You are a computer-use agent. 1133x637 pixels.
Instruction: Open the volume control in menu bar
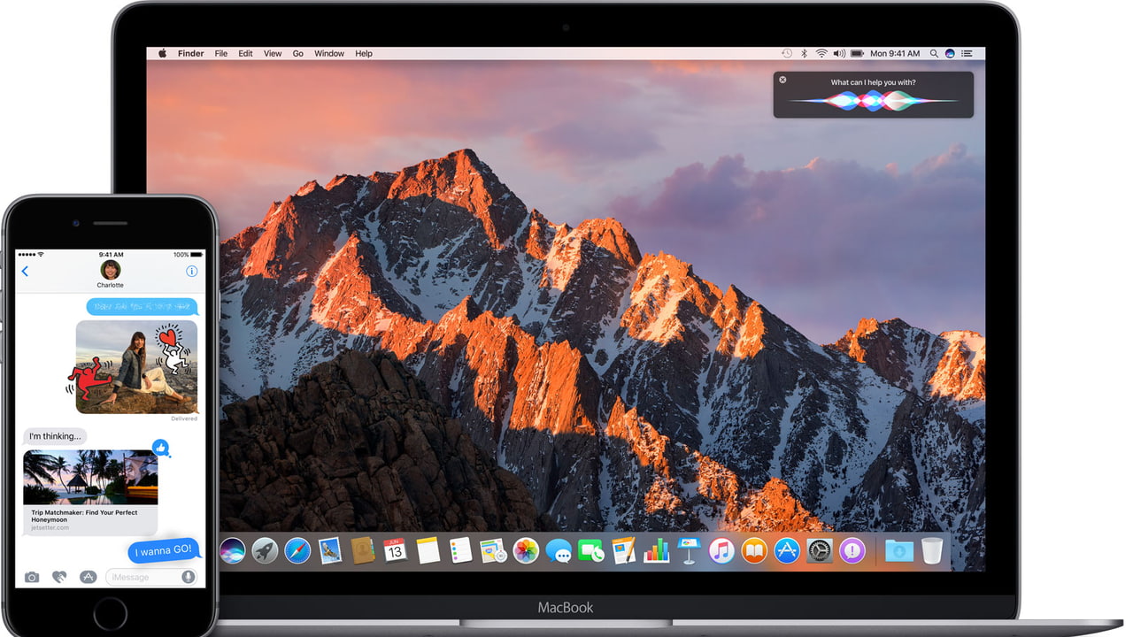(839, 54)
